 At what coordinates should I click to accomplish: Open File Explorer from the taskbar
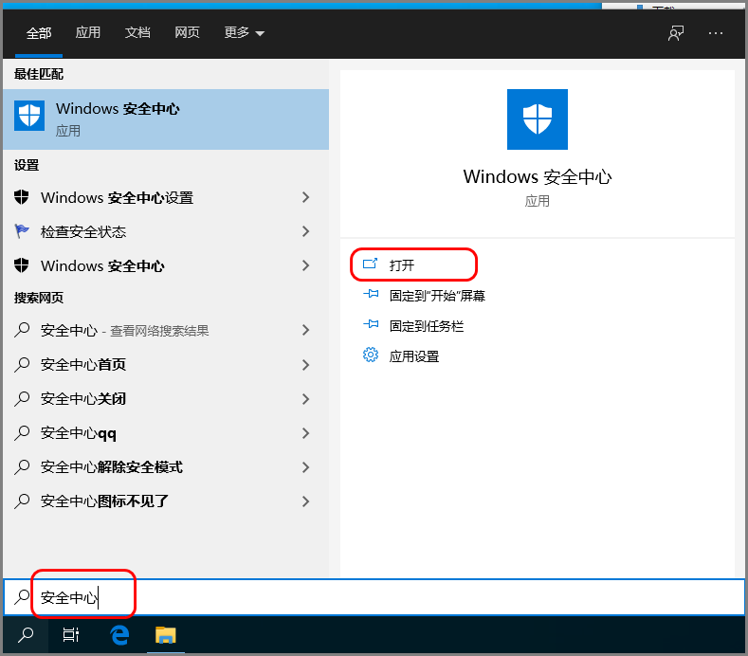pyautogui.click(x=166, y=635)
